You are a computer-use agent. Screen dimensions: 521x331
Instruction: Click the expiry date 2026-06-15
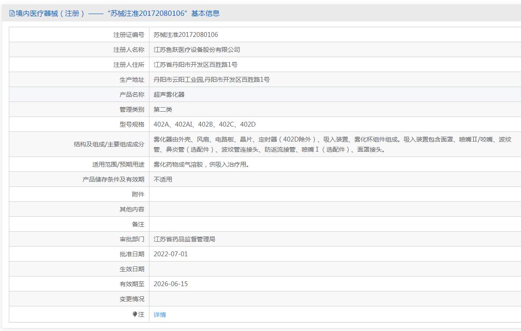tap(171, 284)
